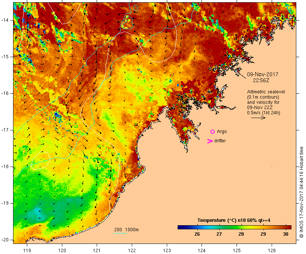Click latitude axis label "-20"
The image size is (306, 254).
(5, 240)
